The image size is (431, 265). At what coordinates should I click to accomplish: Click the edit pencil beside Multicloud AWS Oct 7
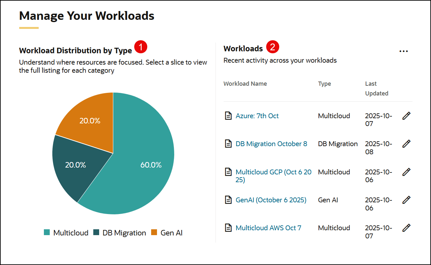[x=406, y=228]
